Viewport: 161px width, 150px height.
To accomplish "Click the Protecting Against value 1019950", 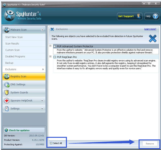I will (x=40, y=145).
